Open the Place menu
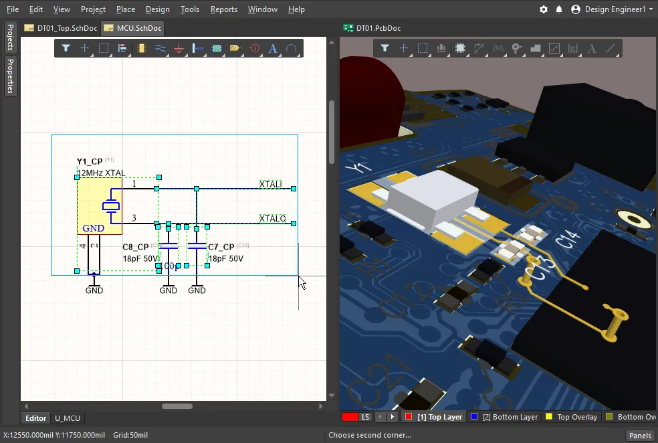 (x=126, y=9)
